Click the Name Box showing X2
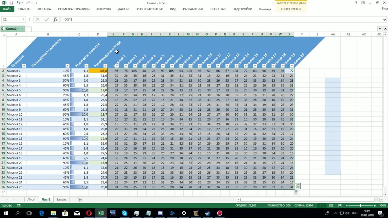Image resolution: width=388 pixels, height=218 pixels. click(x=11, y=20)
